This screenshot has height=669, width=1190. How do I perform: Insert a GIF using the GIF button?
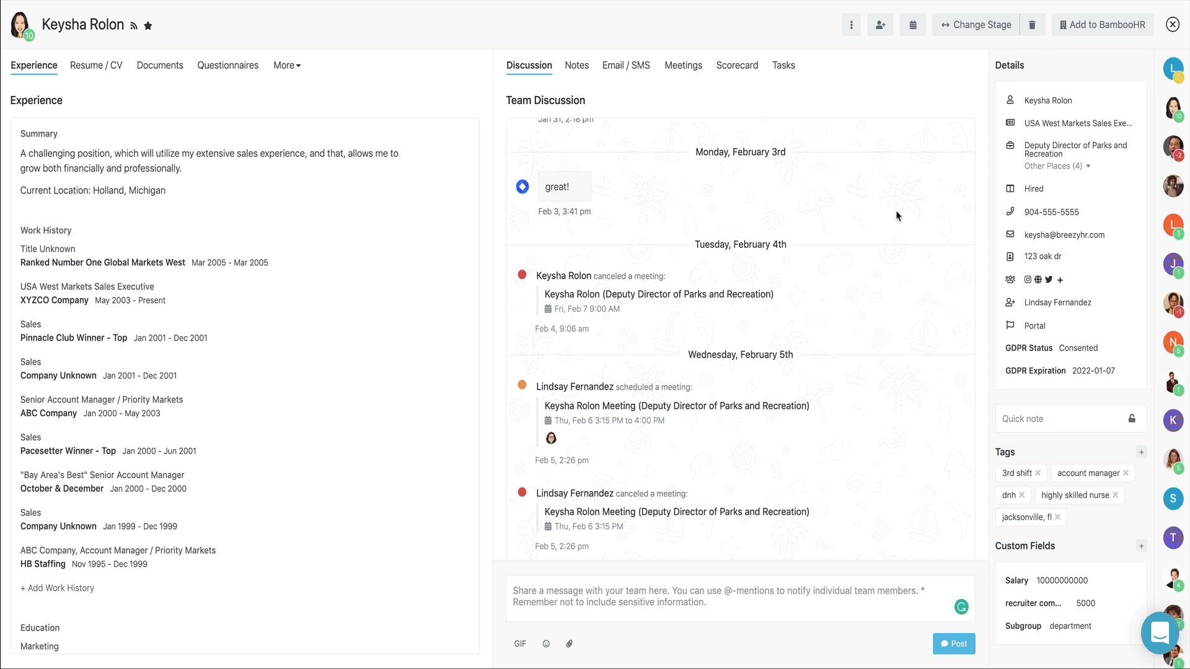(520, 644)
